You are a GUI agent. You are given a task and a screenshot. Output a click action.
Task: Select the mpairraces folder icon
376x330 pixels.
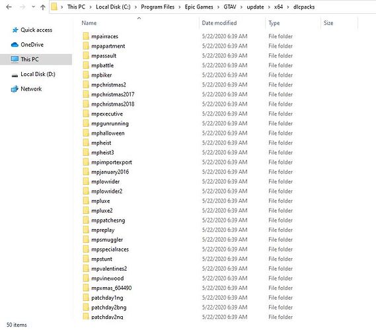tap(86, 36)
